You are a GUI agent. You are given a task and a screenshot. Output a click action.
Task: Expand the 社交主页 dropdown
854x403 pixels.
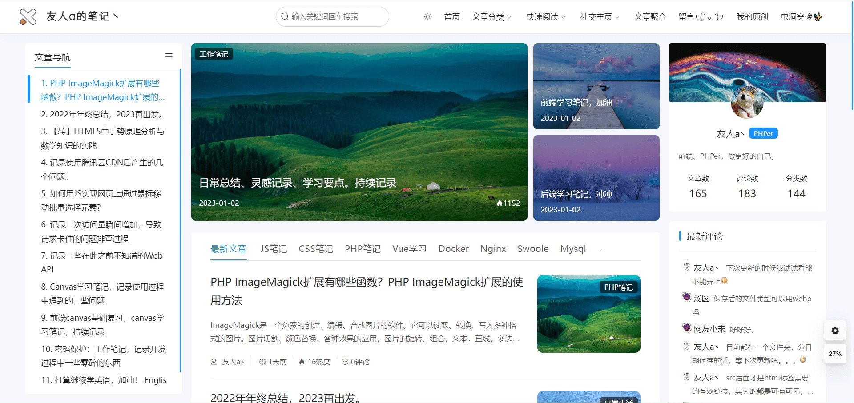pyautogui.click(x=600, y=17)
